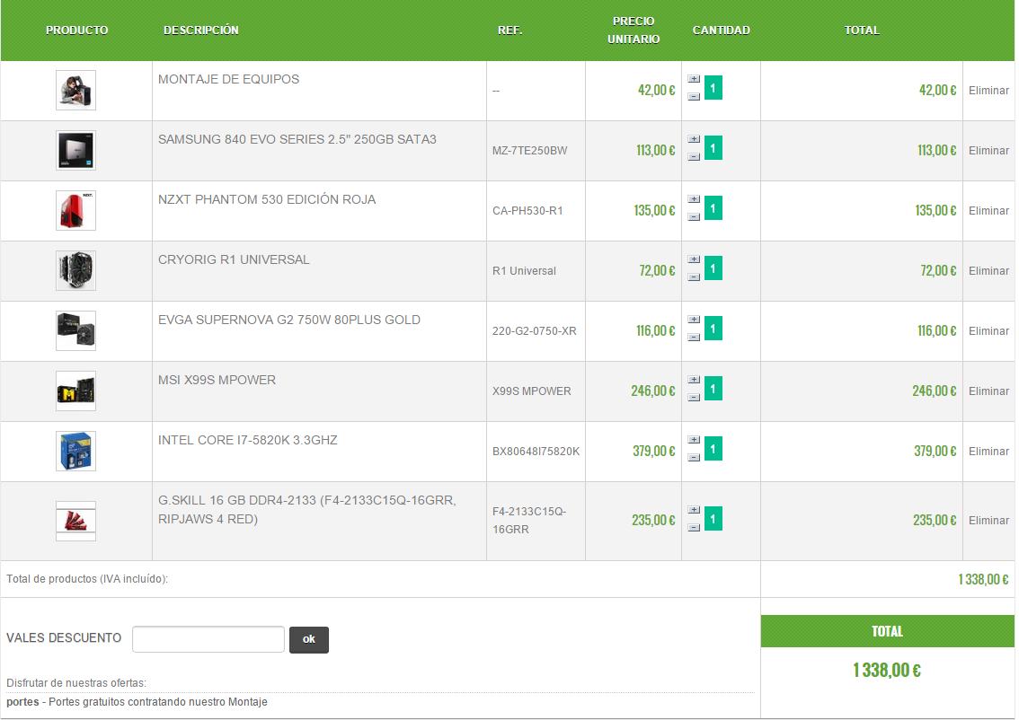Image resolution: width=1019 pixels, height=720 pixels.
Task: Open the MSI X99S MPOWER motherboard thumbnail
Action: 75,391
